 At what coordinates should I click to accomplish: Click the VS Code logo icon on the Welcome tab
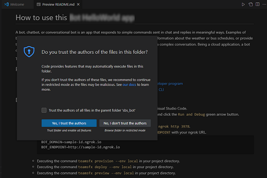pyautogui.click(x=7, y=4)
